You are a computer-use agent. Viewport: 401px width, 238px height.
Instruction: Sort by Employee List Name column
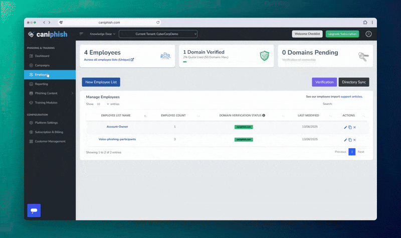pyautogui.click(x=116, y=115)
